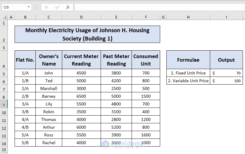The width and height of the screenshot is (245, 154).
Task: Click the Insert Function fx icon
Action: tap(68, 7)
